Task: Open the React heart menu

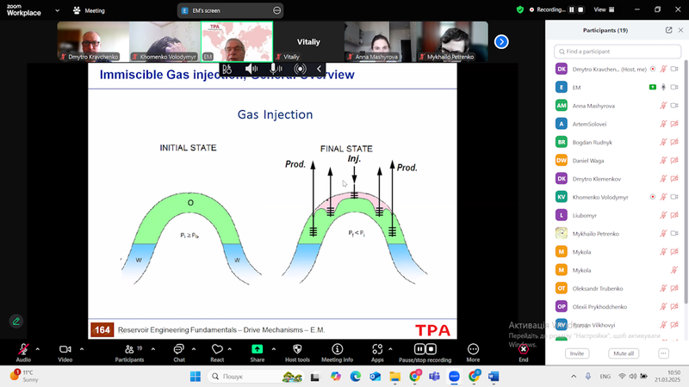Action: coord(217,353)
